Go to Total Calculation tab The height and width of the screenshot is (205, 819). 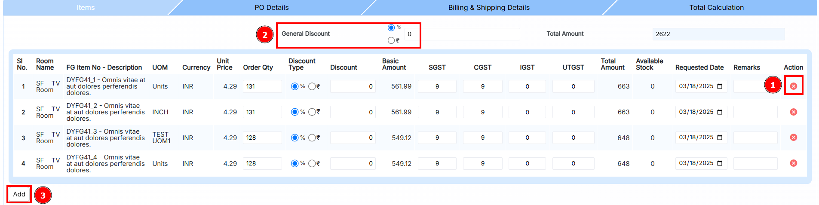(716, 8)
